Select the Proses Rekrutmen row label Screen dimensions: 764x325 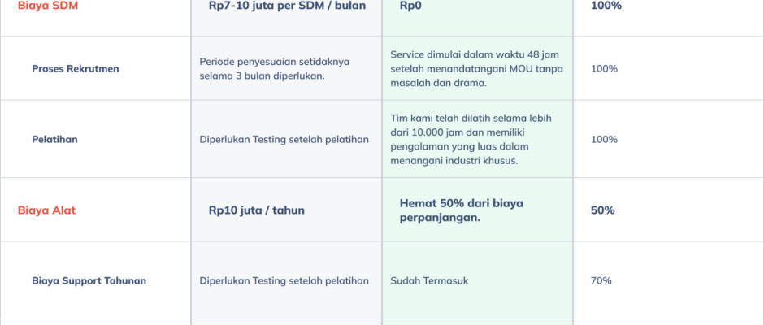76,69
